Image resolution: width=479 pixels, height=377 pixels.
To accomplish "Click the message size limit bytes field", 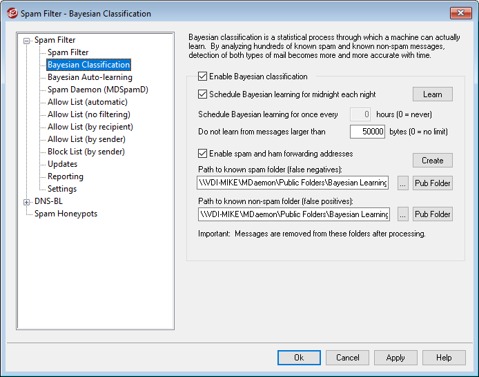I will 367,132.
